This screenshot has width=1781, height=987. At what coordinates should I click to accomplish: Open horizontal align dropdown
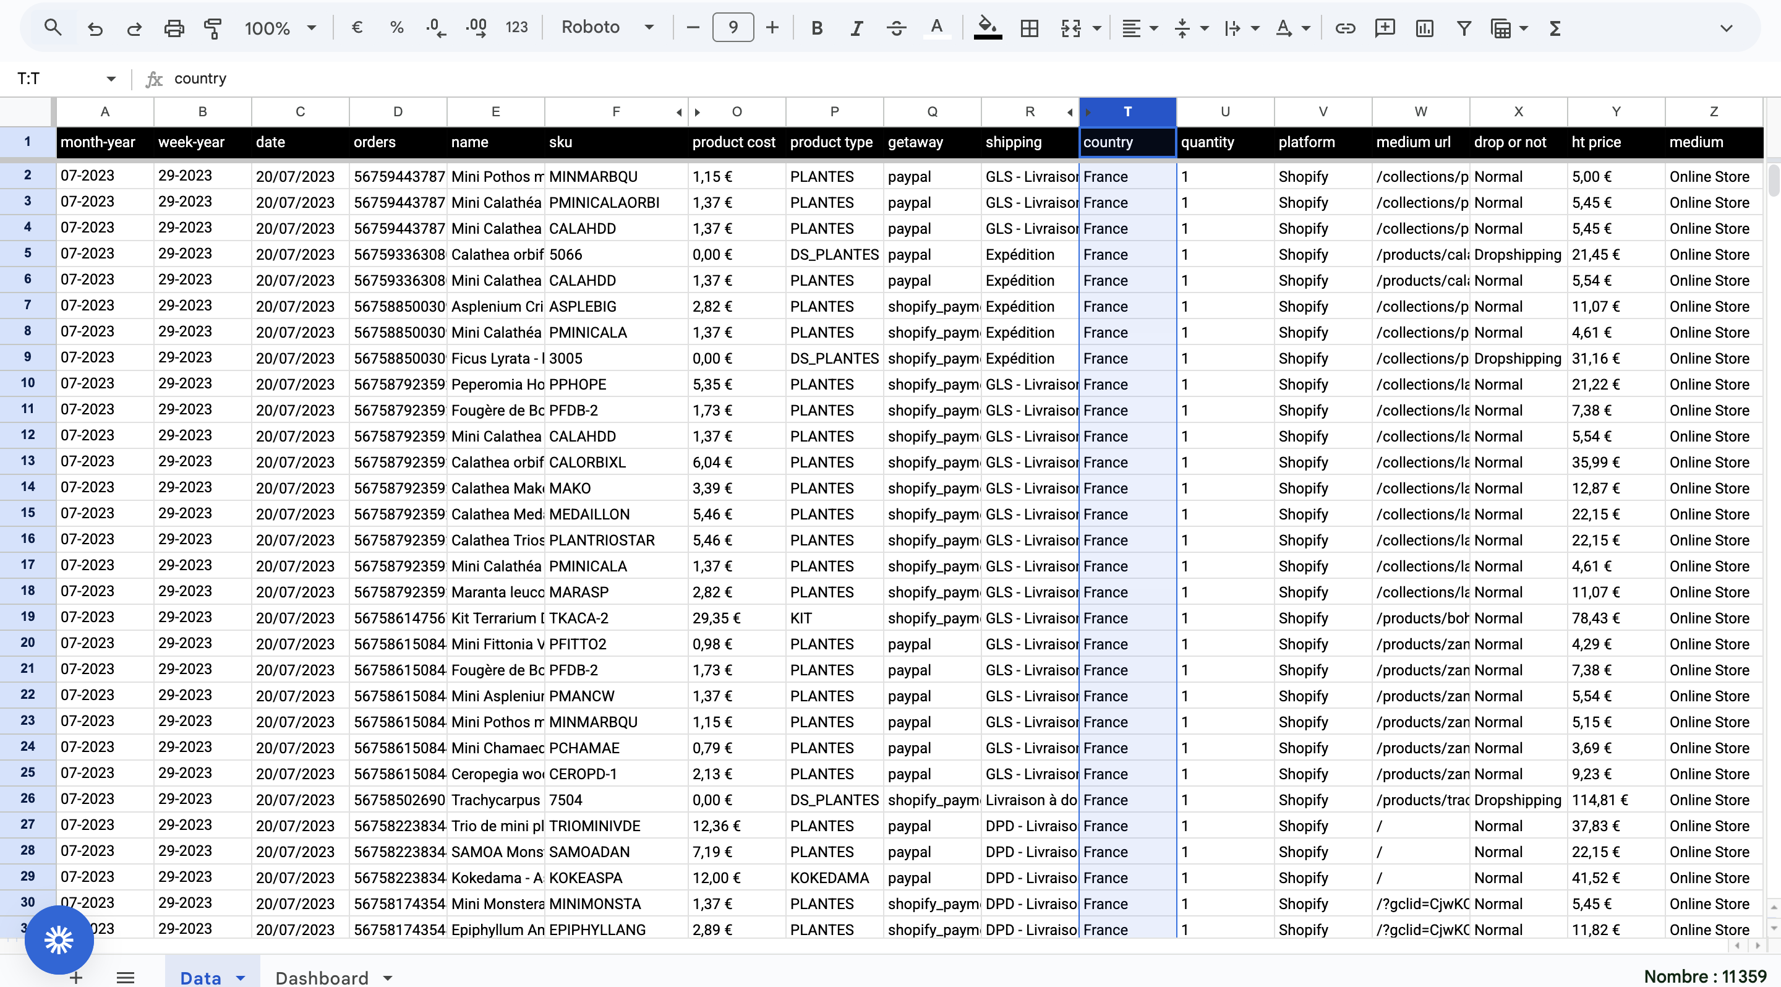(x=1138, y=28)
